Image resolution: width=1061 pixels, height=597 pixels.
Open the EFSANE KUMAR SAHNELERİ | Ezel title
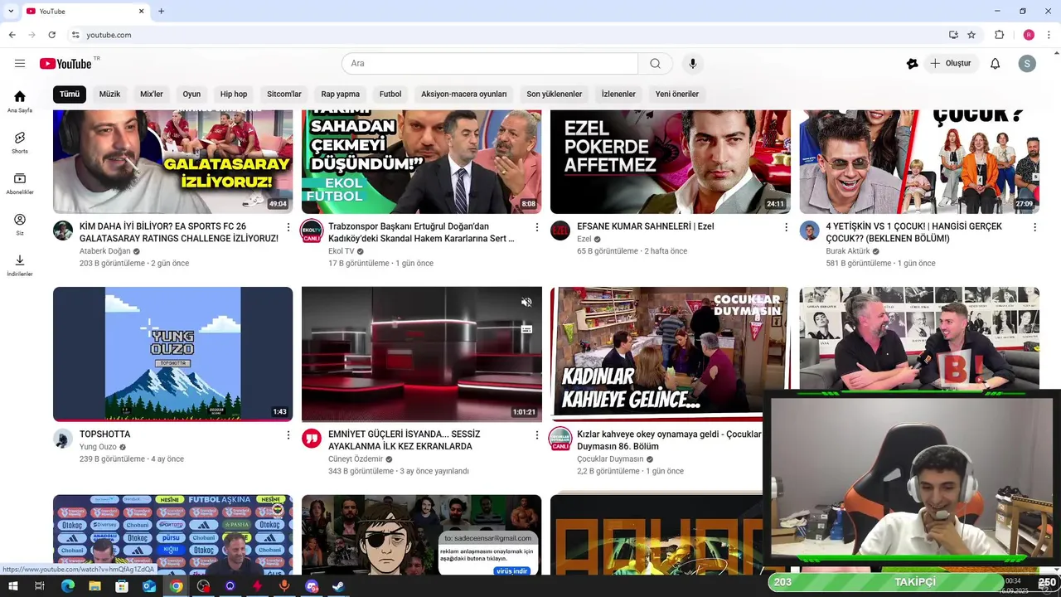[645, 226]
